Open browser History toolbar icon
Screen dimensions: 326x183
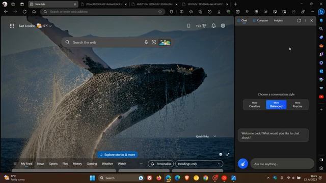[x=209, y=12]
